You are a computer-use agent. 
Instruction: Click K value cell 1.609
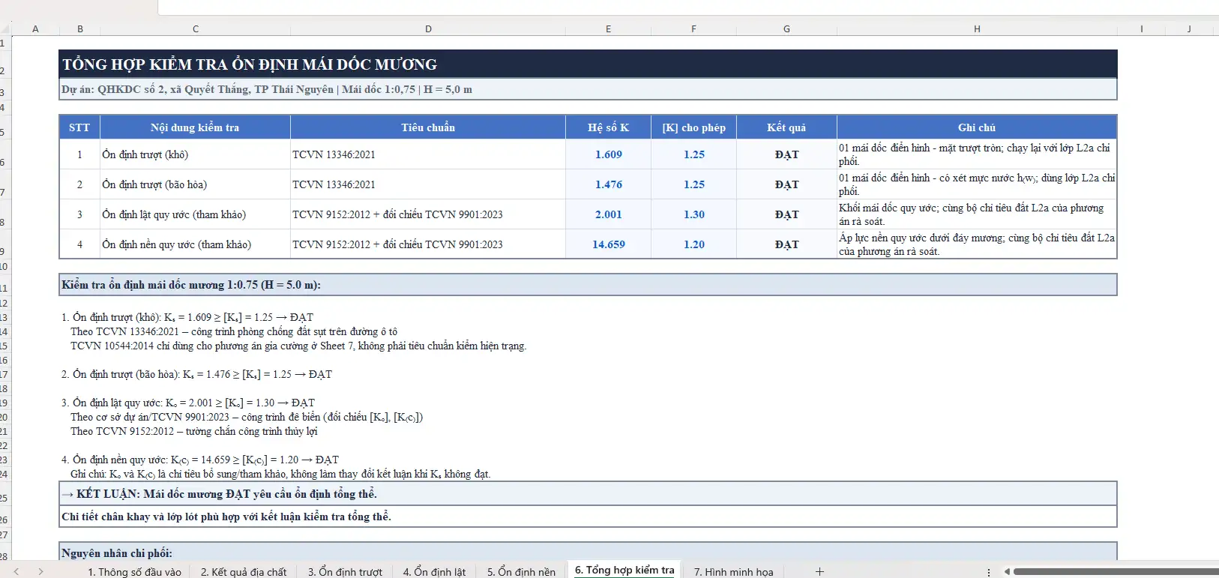tap(608, 154)
